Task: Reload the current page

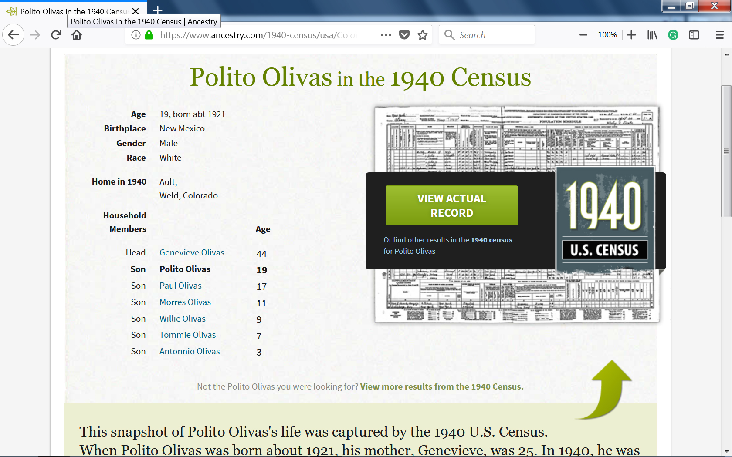Action: pyautogui.click(x=56, y=35)
